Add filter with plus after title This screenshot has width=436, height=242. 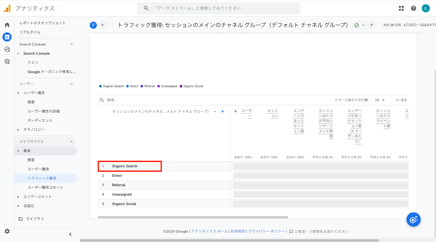(371, 25)
